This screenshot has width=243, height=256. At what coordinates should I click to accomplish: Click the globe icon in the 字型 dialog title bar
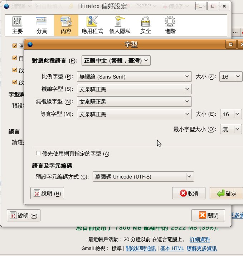(30, 44)
